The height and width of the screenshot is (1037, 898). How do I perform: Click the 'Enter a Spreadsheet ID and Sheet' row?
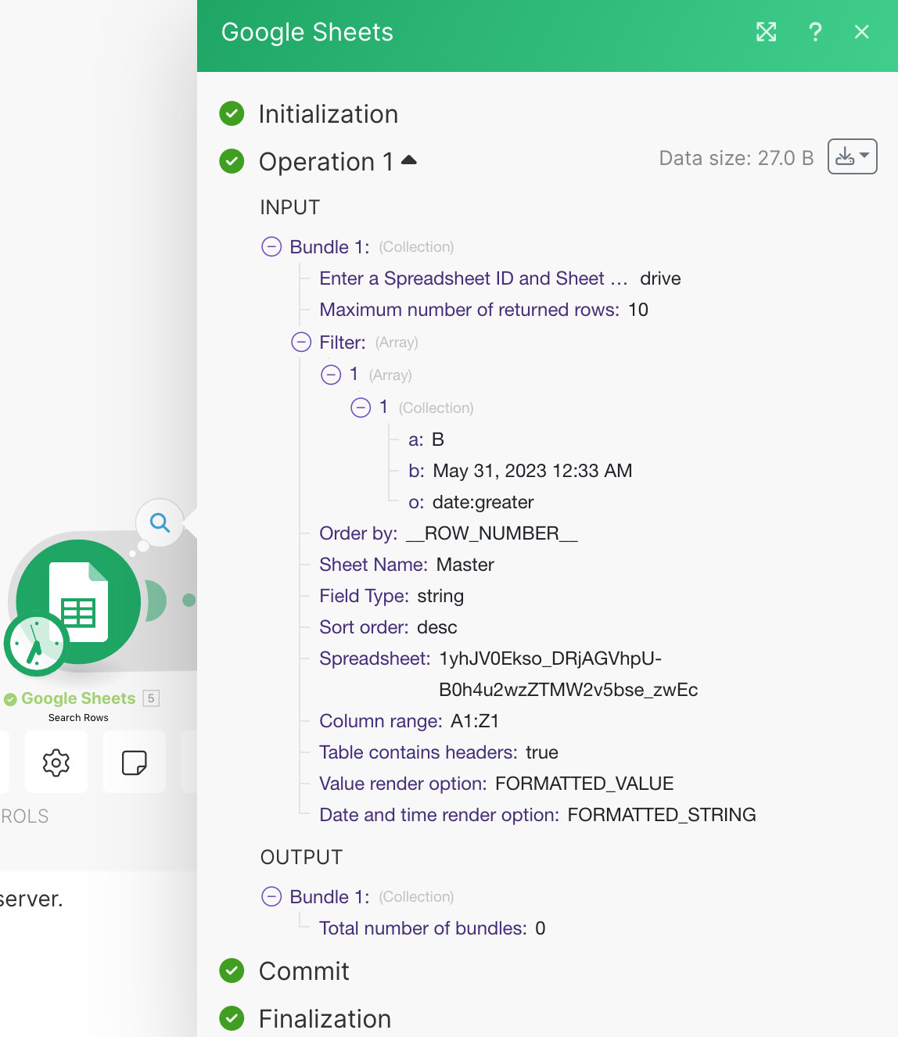coord(500,278)
